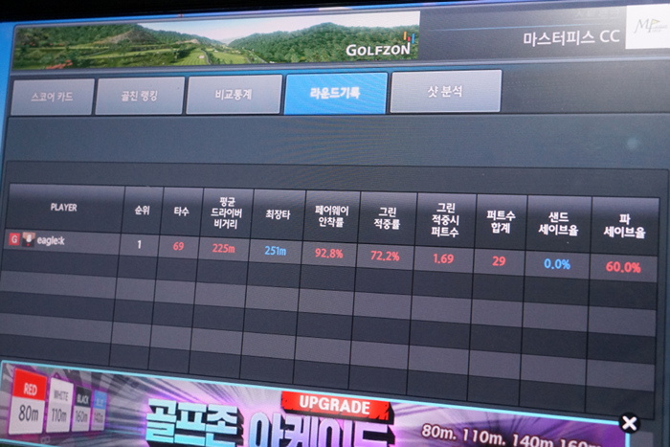Close the arcade banner with X
Image resolution: width=670 pixels, height=447 pixels.
(630, 423)
